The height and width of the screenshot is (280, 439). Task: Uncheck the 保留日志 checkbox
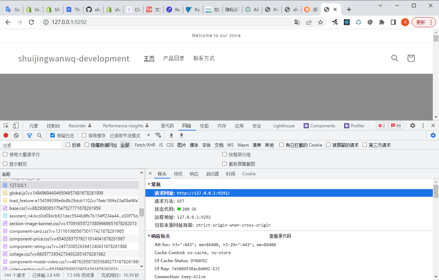click(53, 135)
